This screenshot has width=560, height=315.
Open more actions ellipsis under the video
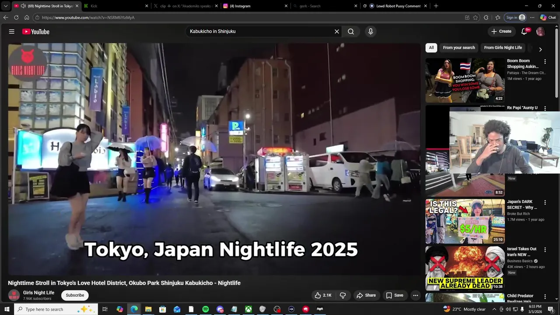click(x=416, y=295)
